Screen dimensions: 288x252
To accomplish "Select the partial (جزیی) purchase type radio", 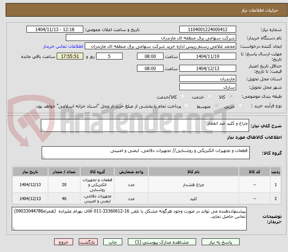I will (240, 106).
